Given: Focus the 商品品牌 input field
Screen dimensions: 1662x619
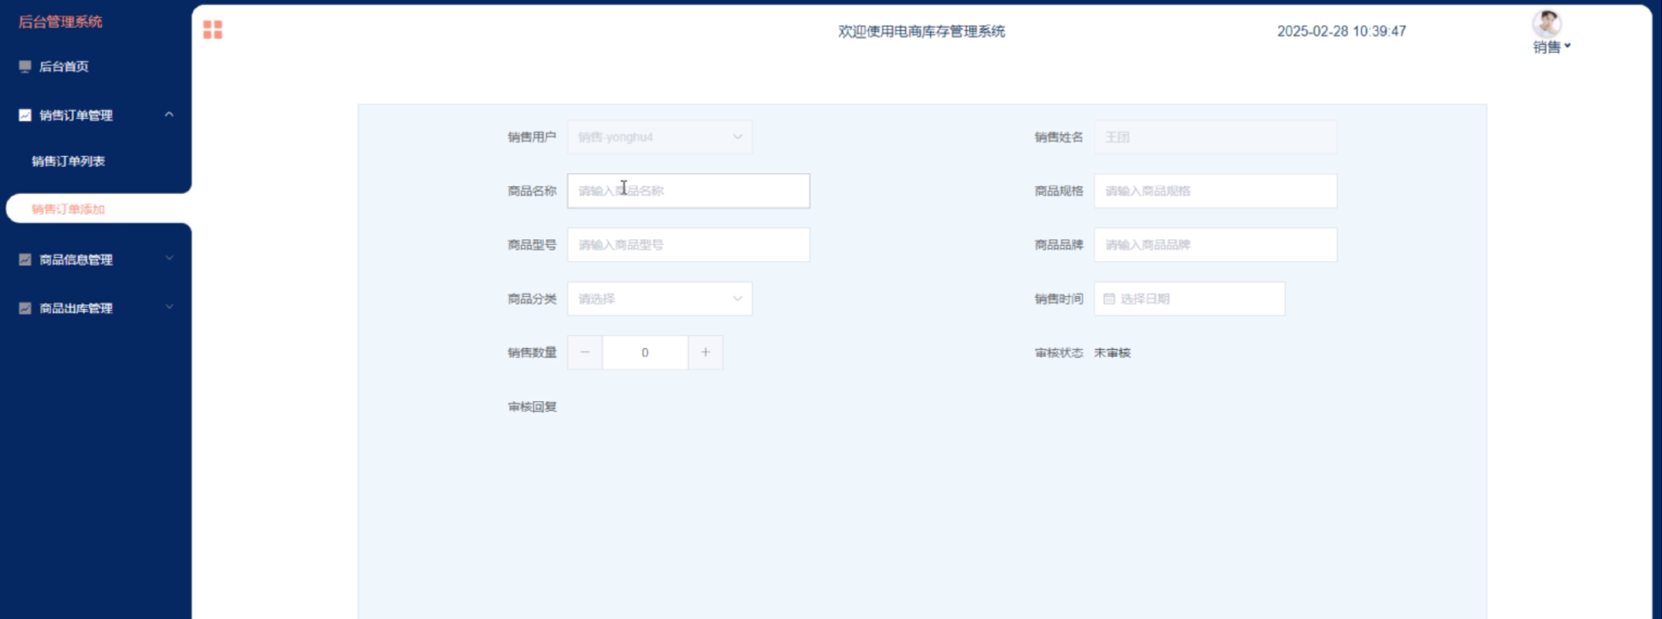Looking at the screenshot, I should click(1215, 244).
